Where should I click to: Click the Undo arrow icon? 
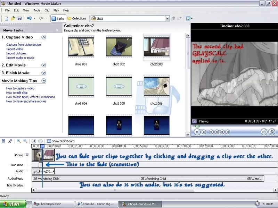(x=30, y=18)
